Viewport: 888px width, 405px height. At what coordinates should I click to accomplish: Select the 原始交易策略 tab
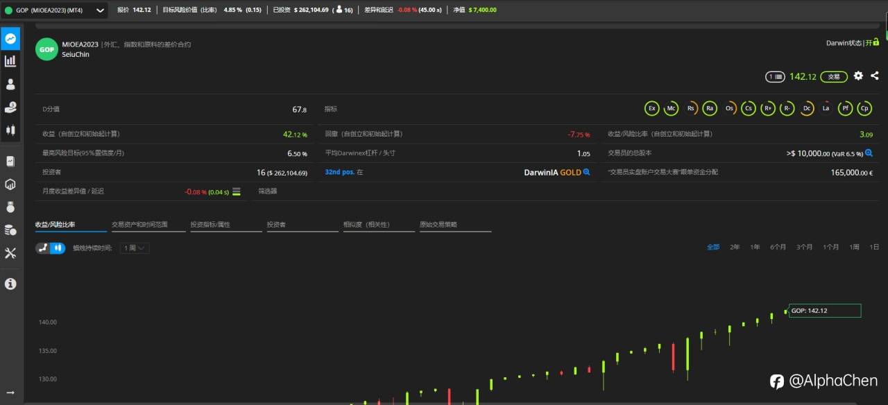click(455, 225)
